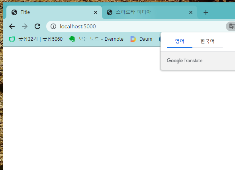Reload the localhost page

(x=37, y=26)
